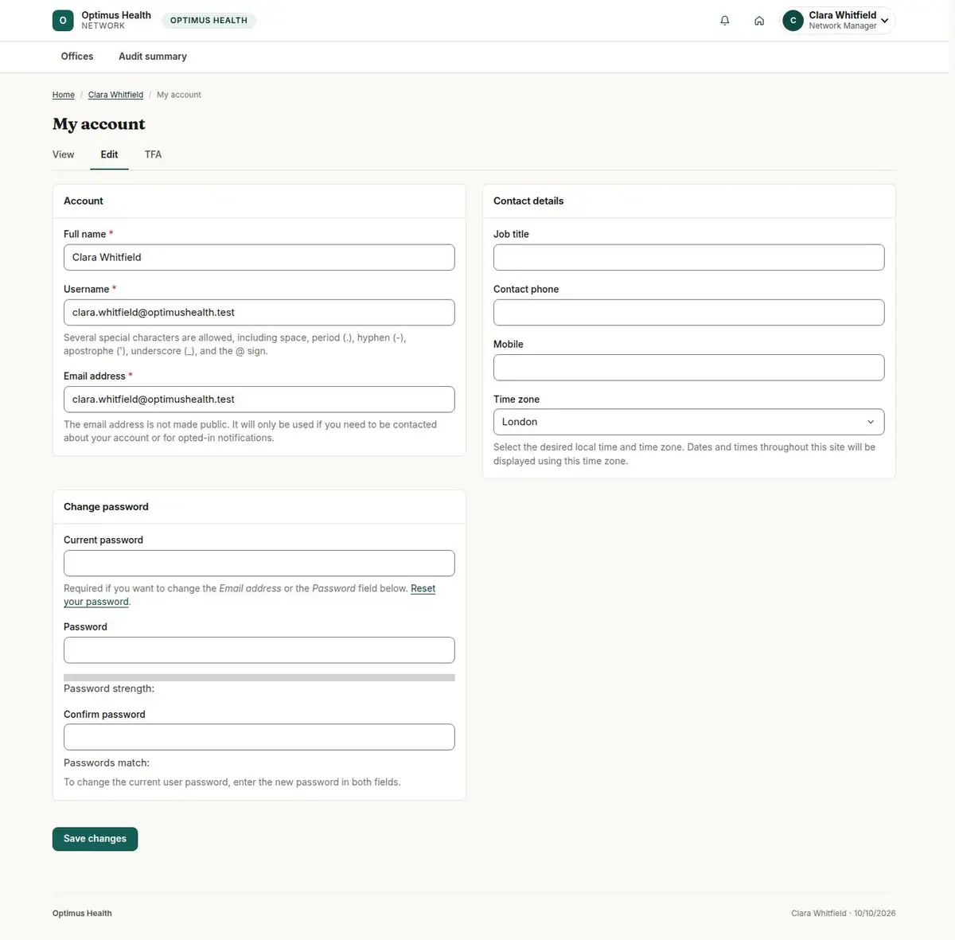955x940 pixels.
Task: Click the Home breadcrumb link
Action: [64, 95]
